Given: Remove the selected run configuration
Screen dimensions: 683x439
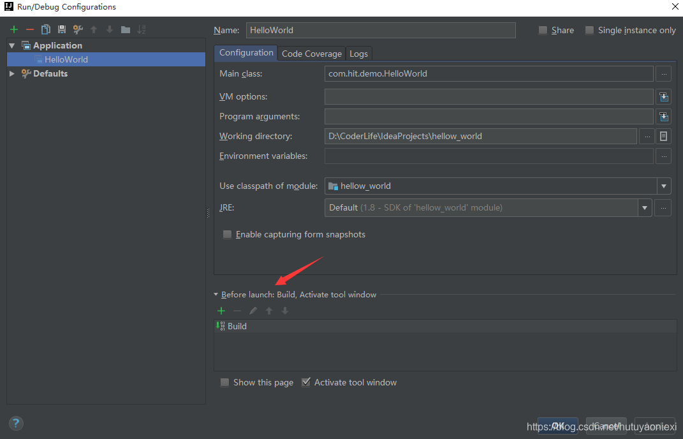Looking at the screenshot, I should pyautogui.click(x=29, y=29).
